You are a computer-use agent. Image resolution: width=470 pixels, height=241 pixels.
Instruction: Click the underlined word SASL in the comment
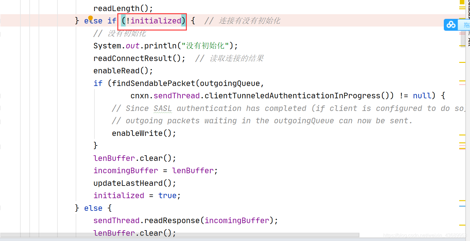pos(162,108)
